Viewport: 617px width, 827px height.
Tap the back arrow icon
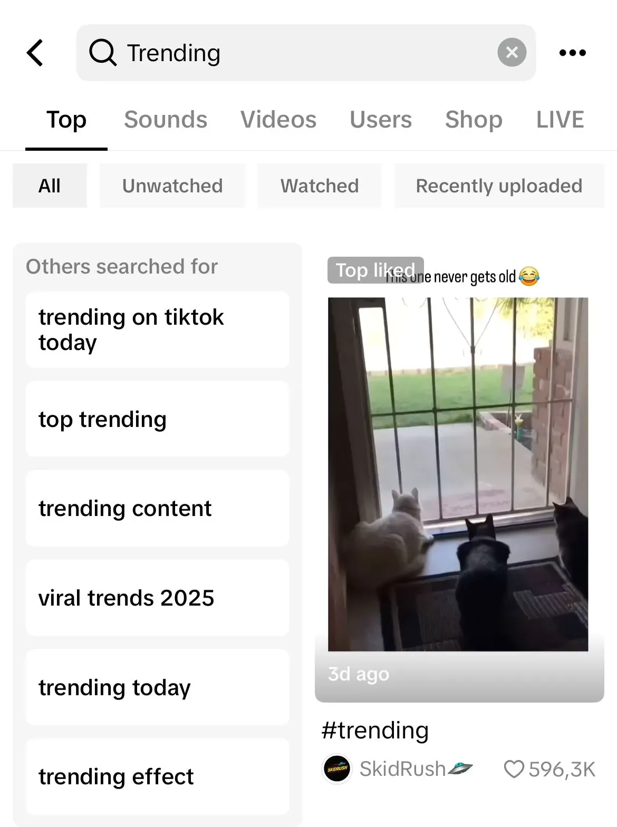click(x=35, y=53)
